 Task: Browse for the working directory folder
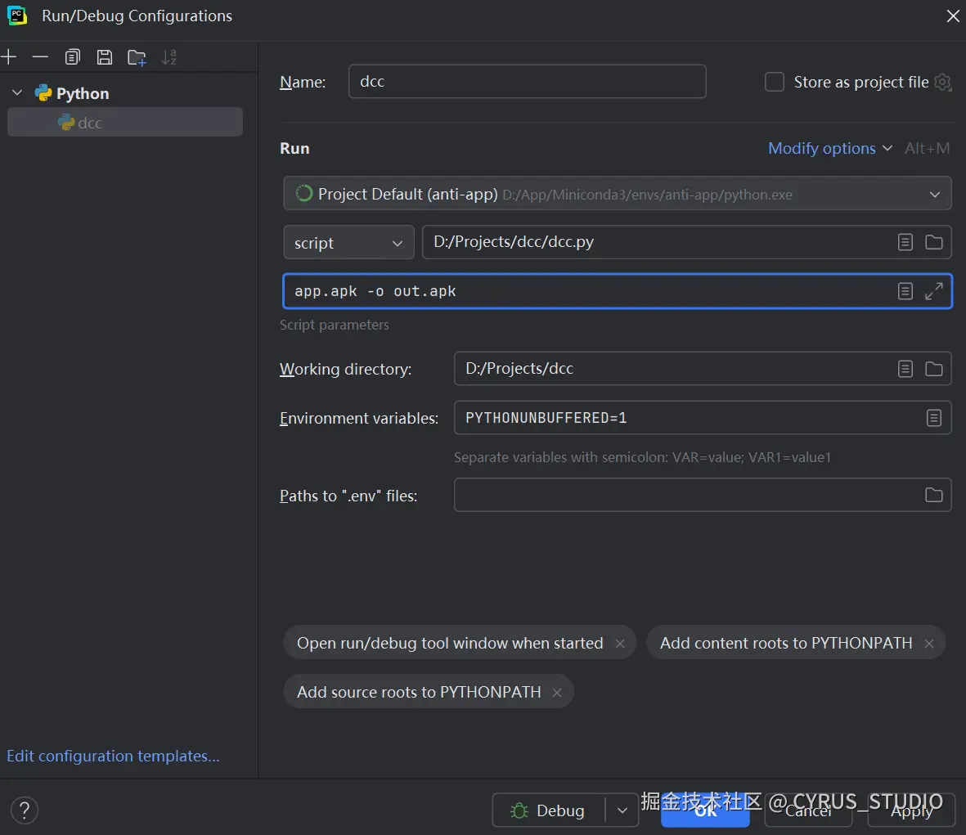934,369
